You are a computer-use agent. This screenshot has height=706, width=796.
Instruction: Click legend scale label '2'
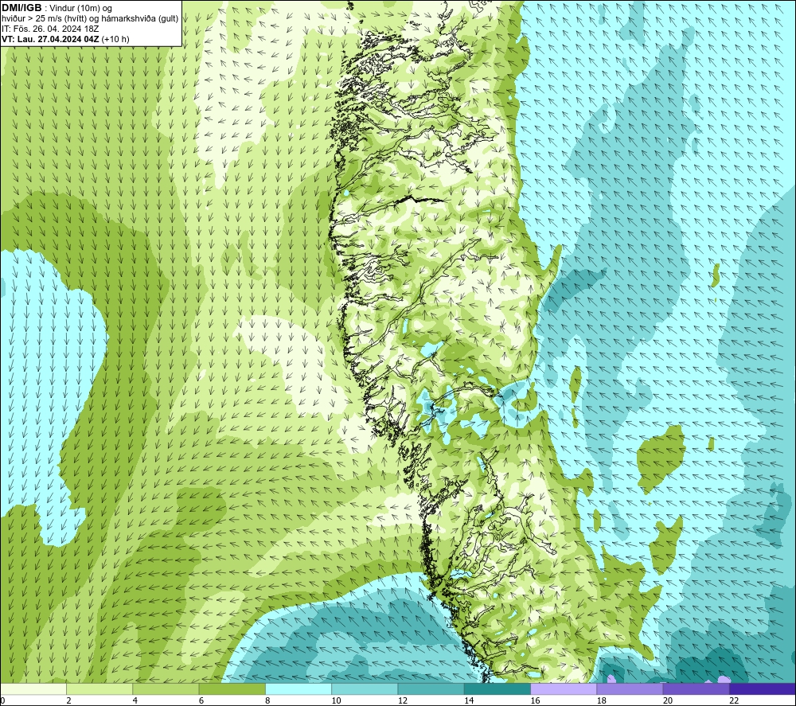(x=68, y=701)
